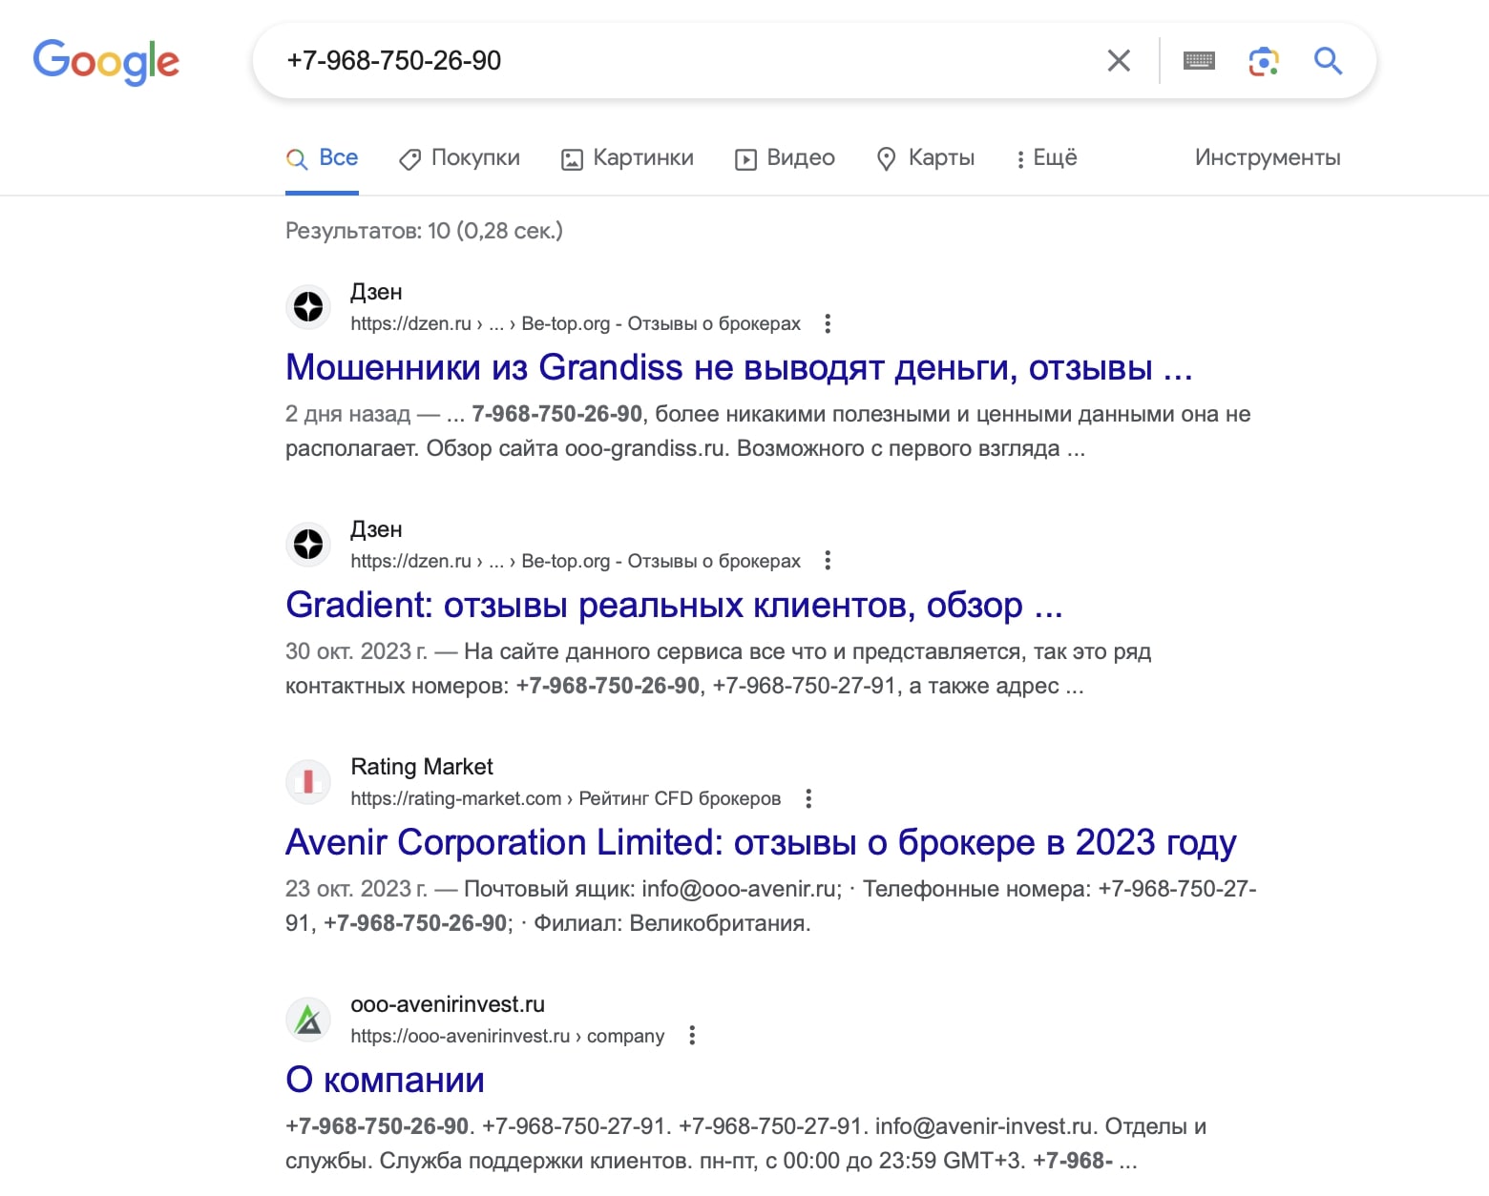
Task: Click the Видео play icon
Action: [745, 159]
